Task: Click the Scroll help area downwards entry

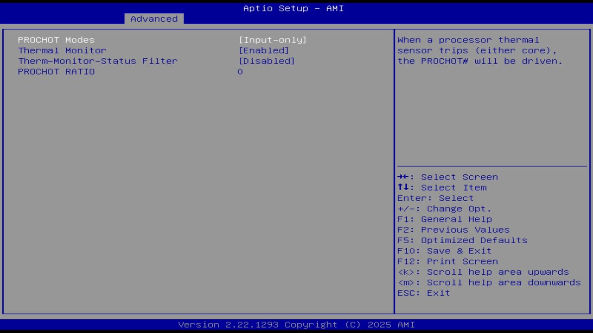Action: (x=489, y=282)
